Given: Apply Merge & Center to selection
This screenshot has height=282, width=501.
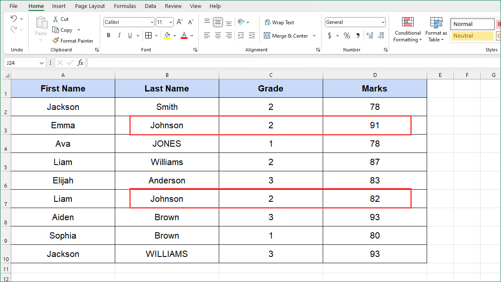Looking at the screenshot, I should pos(287,36).
